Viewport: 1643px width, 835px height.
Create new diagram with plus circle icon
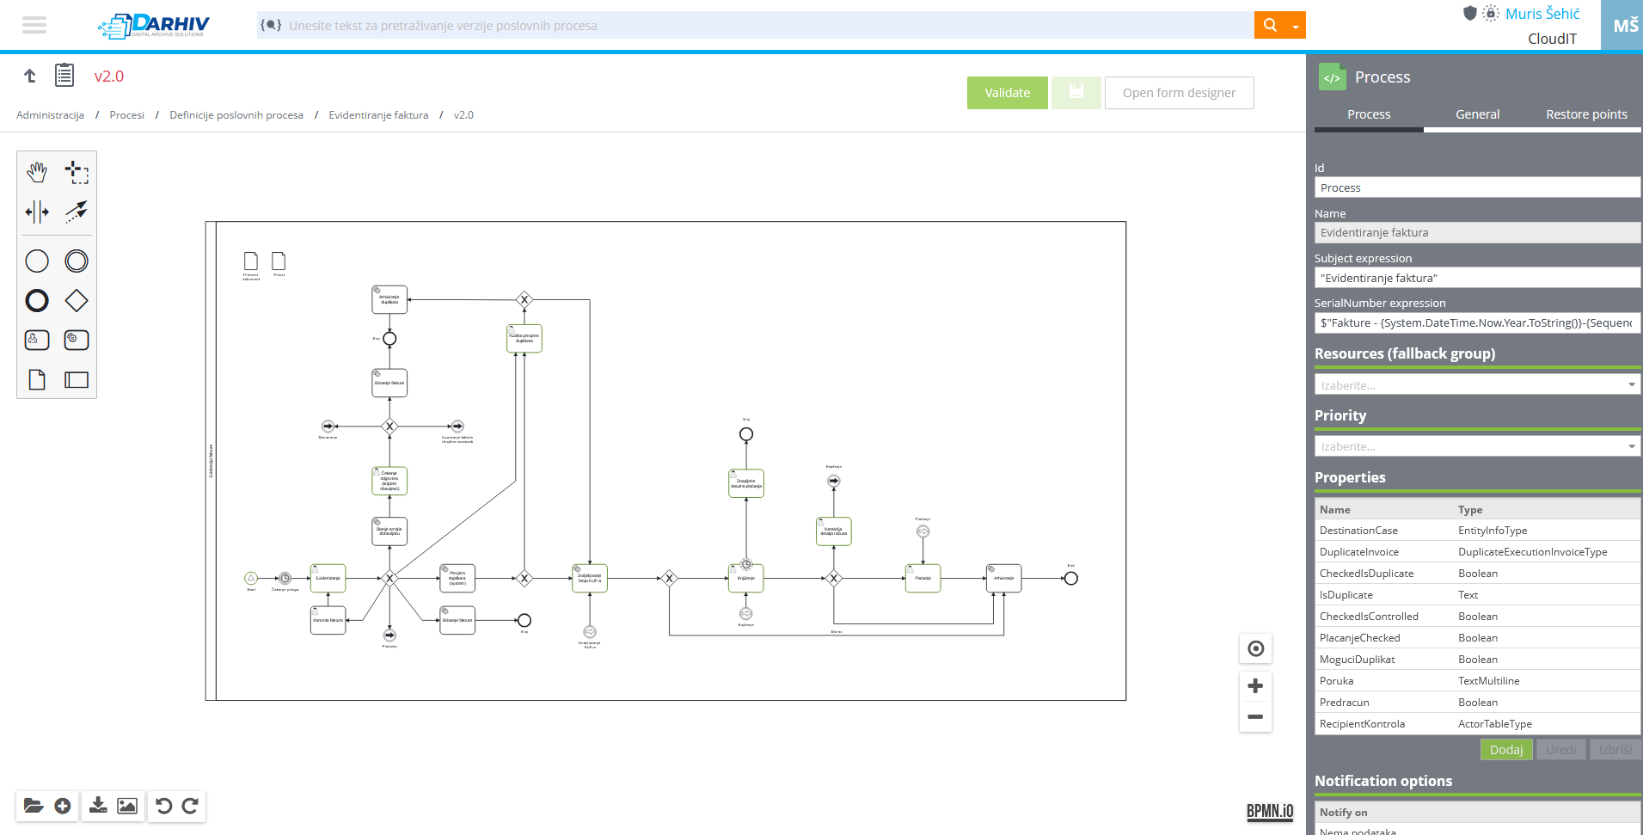tap(63, 806)
